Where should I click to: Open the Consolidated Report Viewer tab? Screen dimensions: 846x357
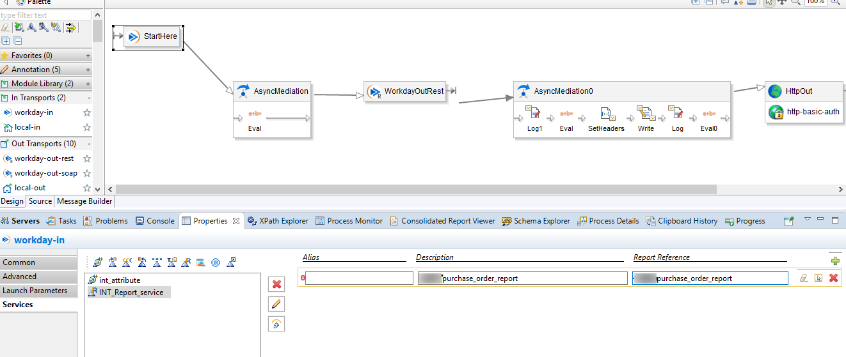coord(442,221)
